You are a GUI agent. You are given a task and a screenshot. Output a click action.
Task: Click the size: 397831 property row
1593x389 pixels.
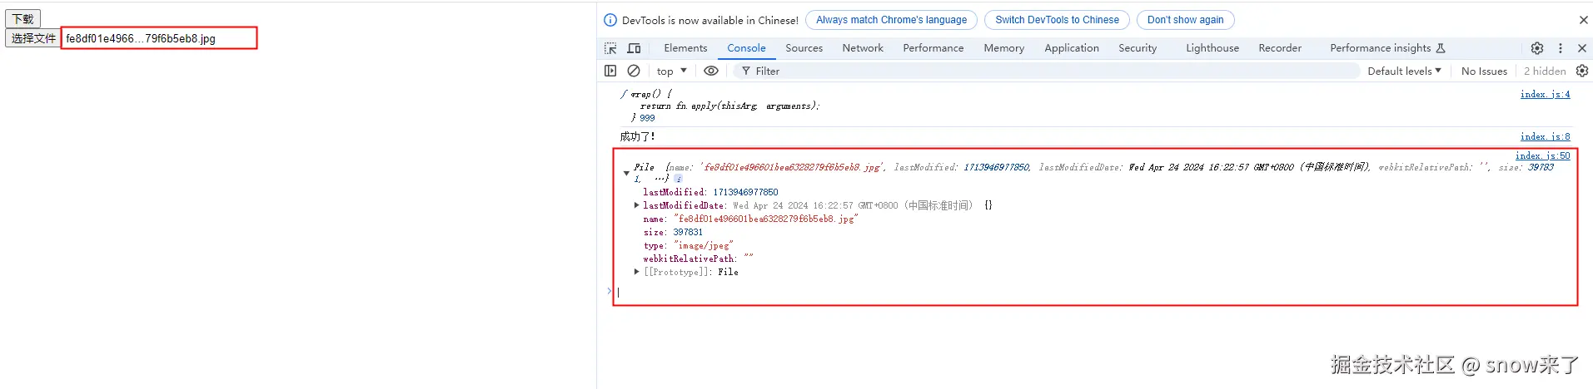tap(673, 232)
